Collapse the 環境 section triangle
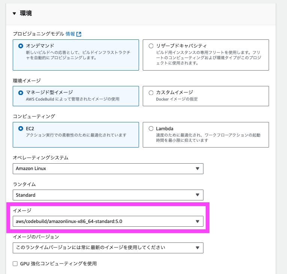 (14, 14)
